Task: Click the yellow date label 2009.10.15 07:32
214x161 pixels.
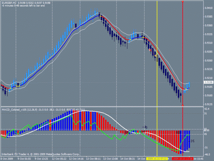Action: point(157,159)
